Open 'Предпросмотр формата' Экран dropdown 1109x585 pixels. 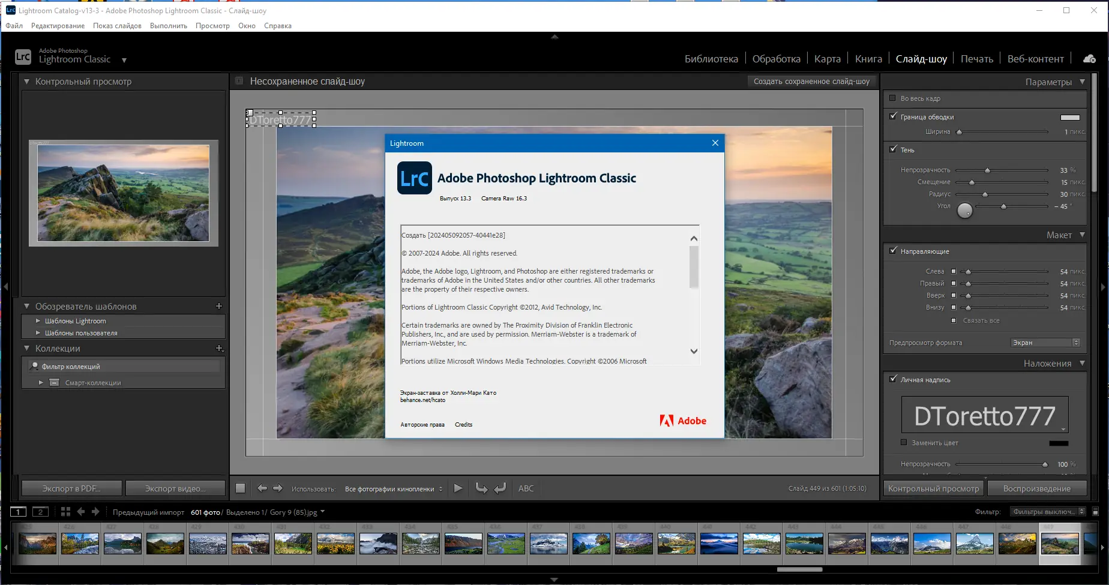(x=1045, y=343)
